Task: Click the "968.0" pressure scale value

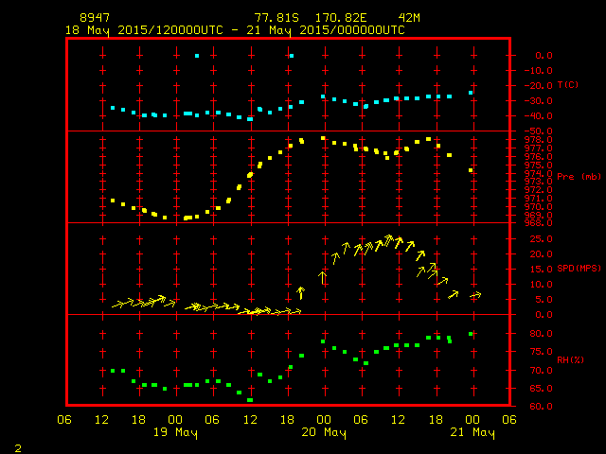Action: [x=539, y=223]
